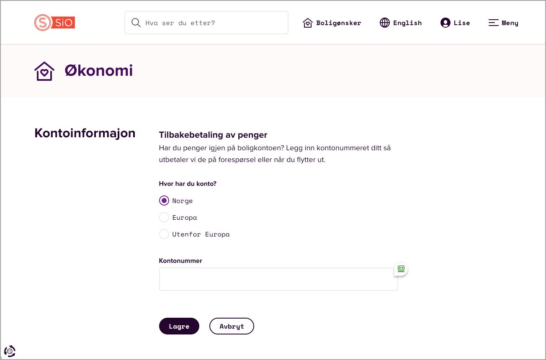Screen dimensions: 546x360
Task: Focus the Kontonummer input field
Action: (278, 279)
